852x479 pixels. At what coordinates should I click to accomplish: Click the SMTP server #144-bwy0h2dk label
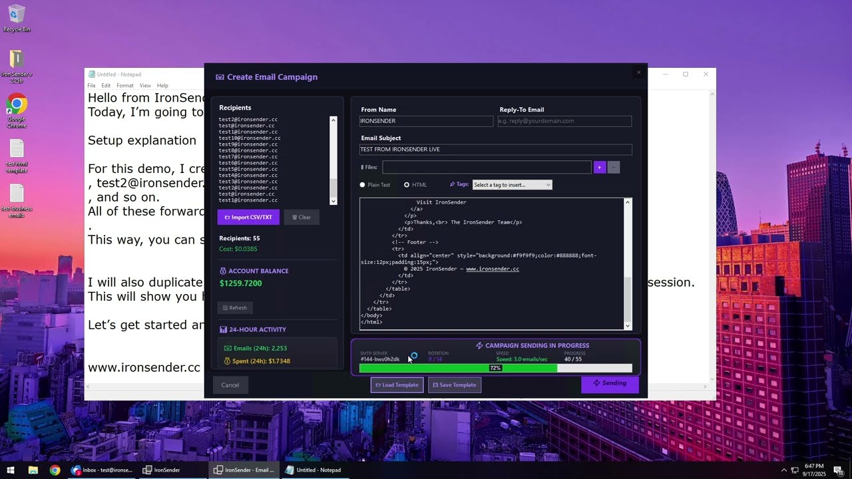(380, 359)
